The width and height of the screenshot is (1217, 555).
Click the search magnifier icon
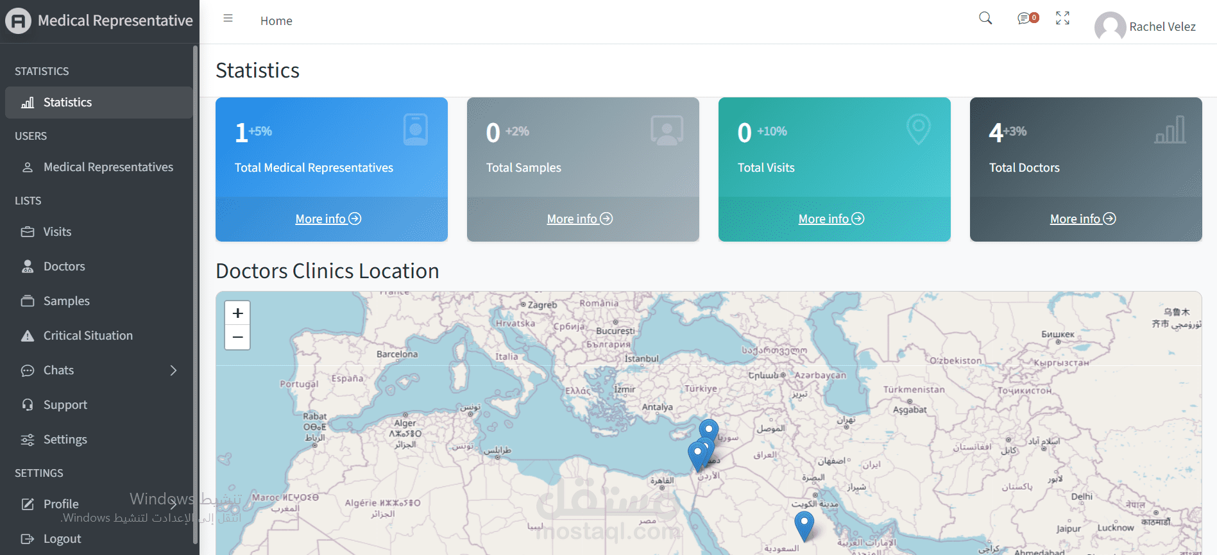tap(985, 18)
